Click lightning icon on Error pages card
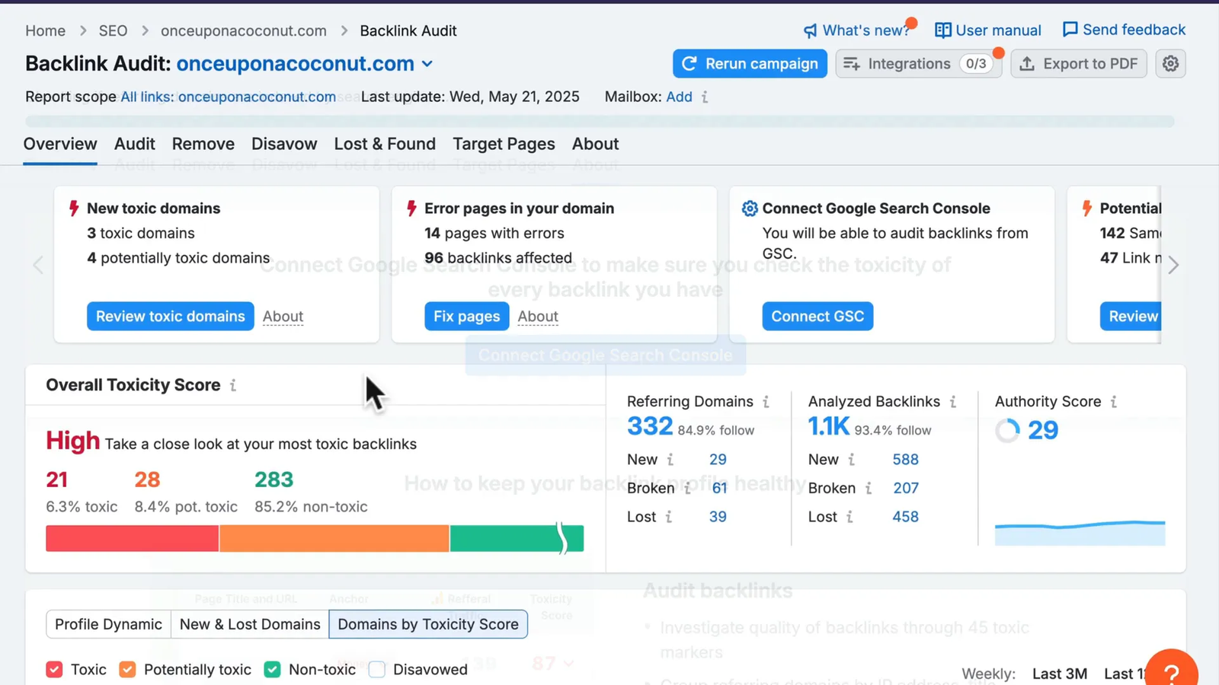 (411, 209)
